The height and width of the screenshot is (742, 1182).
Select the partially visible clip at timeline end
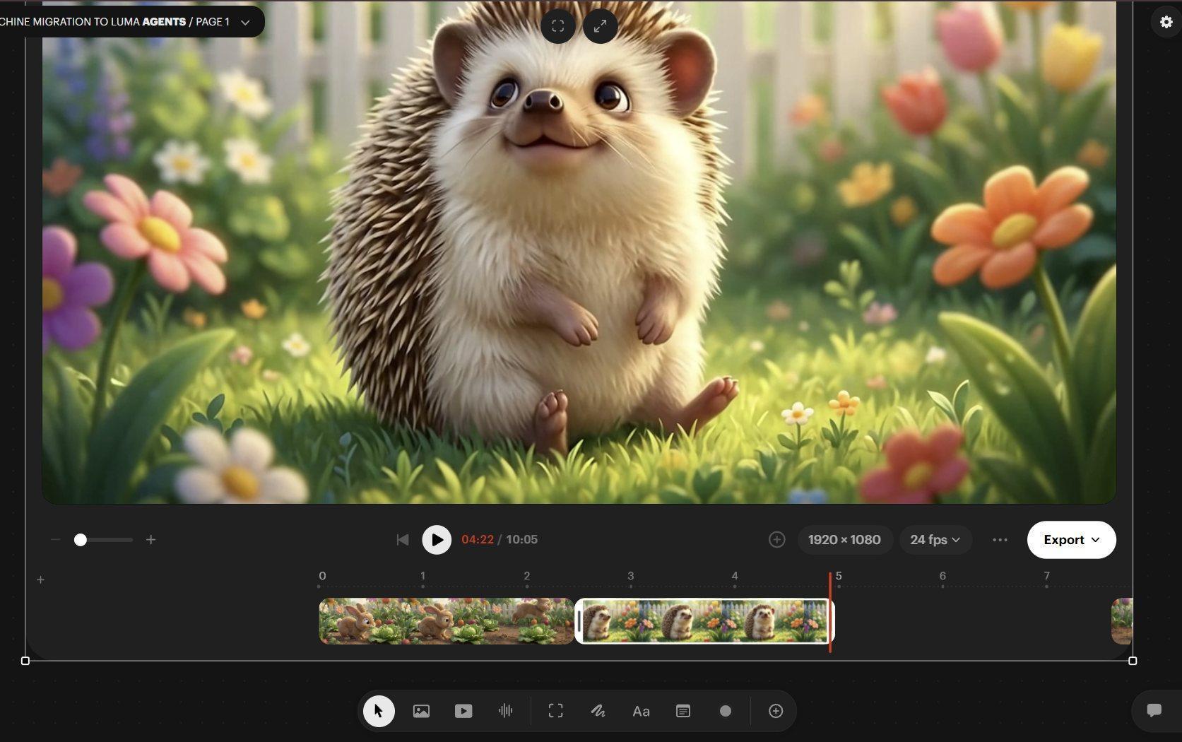click(1122, 621)
